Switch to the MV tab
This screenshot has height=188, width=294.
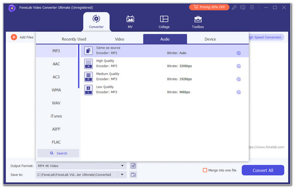[x=130, y=22]
